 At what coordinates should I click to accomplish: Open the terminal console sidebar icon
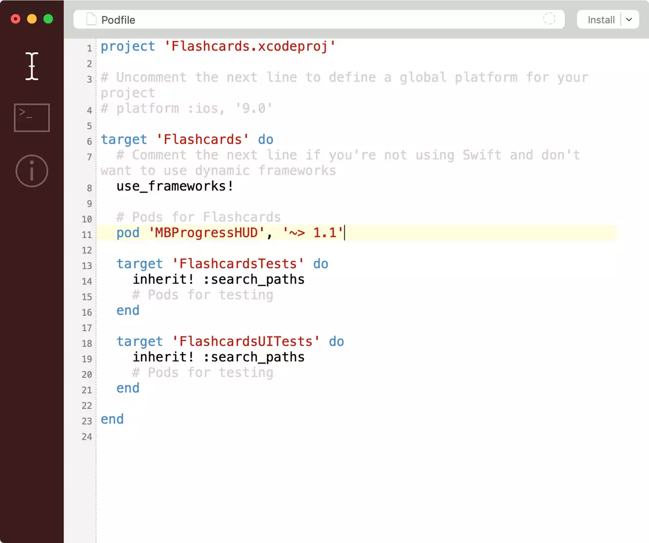[32, 118]
